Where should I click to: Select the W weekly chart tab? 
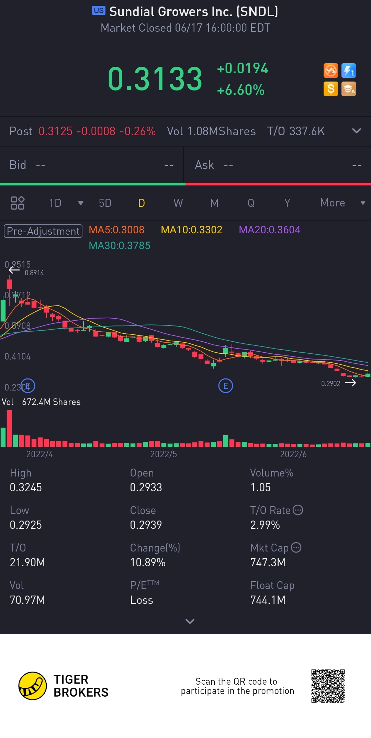tap(178, 203)
